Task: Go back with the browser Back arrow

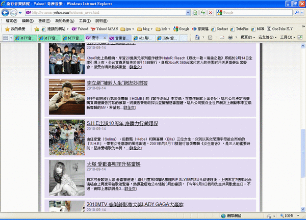Action: pyautogui.click(x=5, y=13)
